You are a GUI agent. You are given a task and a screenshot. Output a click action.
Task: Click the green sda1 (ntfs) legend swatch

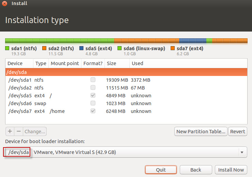(7, 48)
